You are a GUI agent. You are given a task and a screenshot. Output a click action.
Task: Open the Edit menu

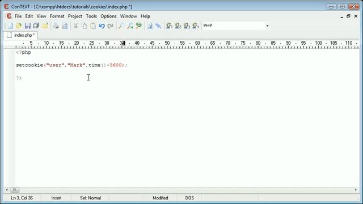pyautogui.click(x=29, y=16)
